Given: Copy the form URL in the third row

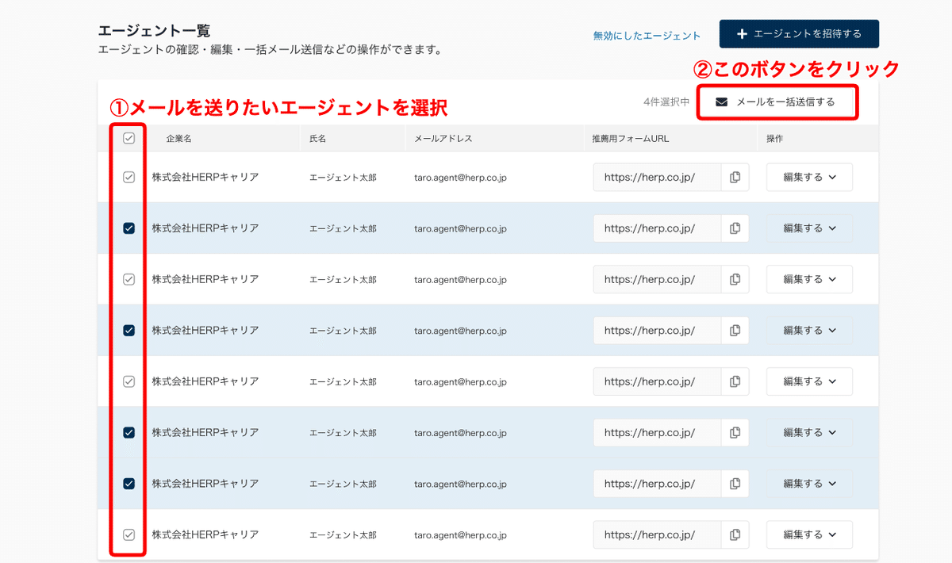Looking at the screenshot, I should 735,279.
